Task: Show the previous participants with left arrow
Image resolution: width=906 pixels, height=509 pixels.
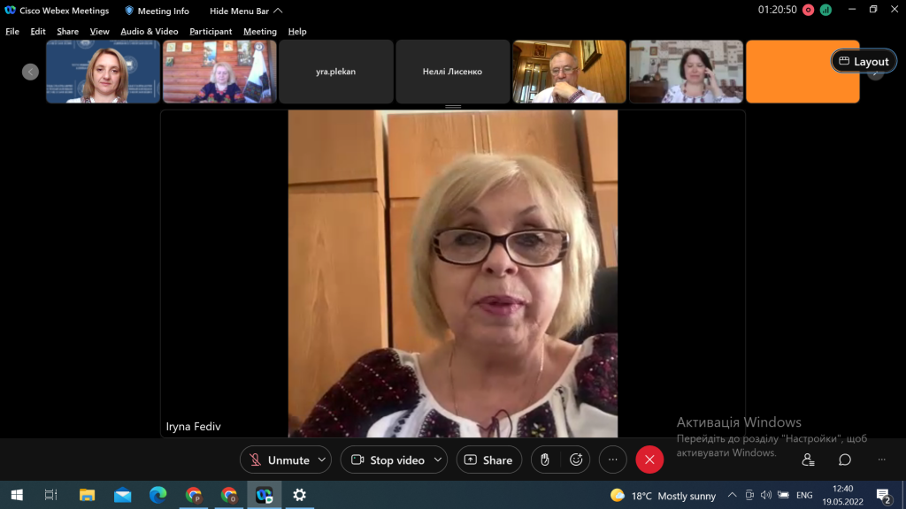Action: (x=31, y=72)
